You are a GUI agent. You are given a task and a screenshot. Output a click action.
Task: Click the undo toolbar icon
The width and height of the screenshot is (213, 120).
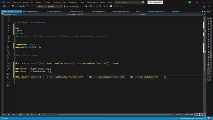[28, 6]
